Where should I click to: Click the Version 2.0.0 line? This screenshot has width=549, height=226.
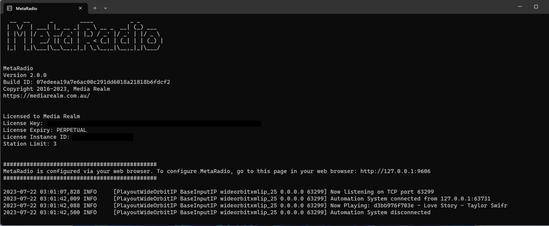pos(24,75)
